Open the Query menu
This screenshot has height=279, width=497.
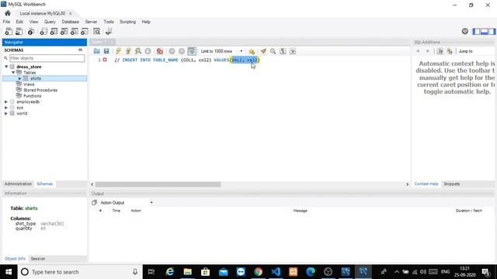50,22
